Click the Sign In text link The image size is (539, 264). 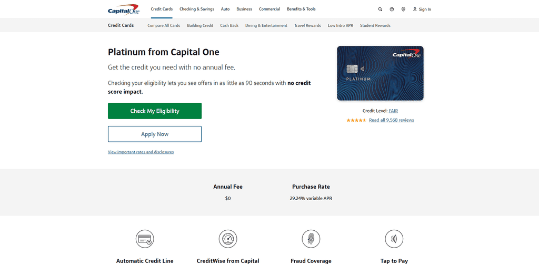click(425, 9)
